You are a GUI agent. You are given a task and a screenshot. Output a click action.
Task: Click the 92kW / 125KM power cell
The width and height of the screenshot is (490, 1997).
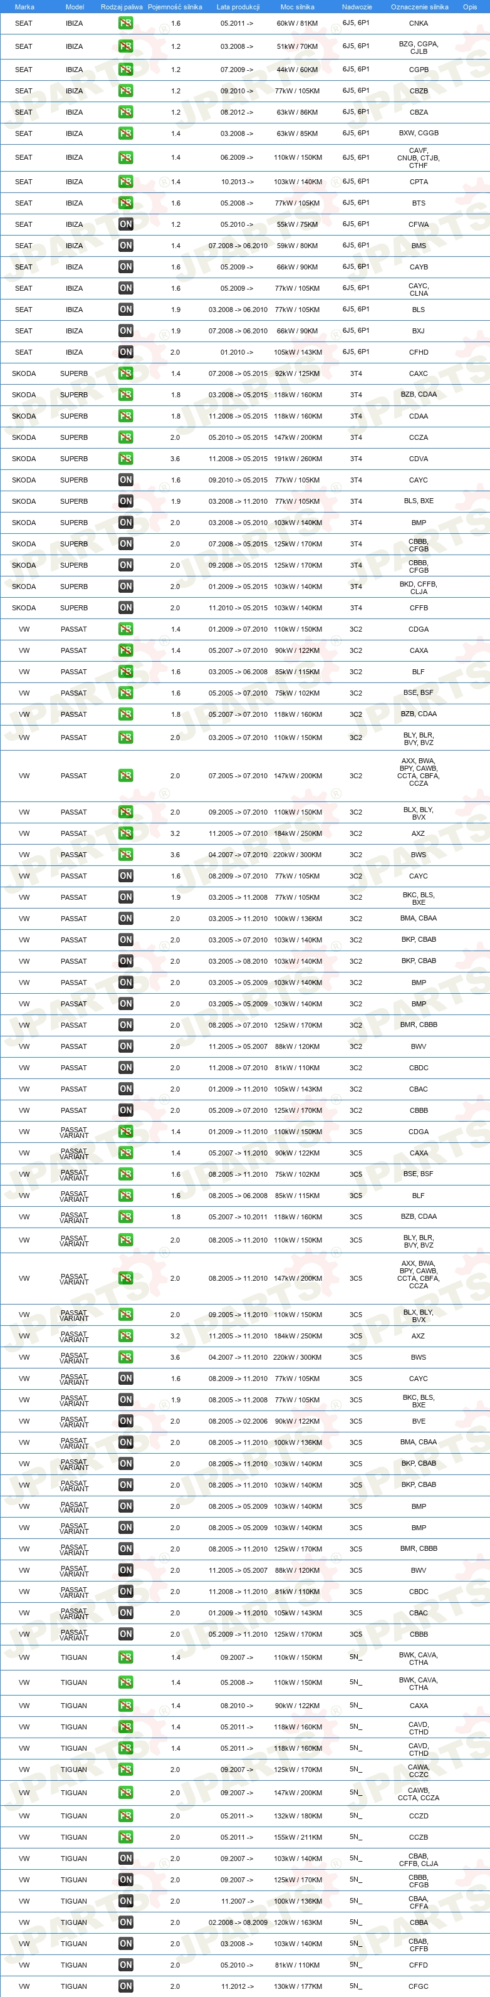point(298,373)
